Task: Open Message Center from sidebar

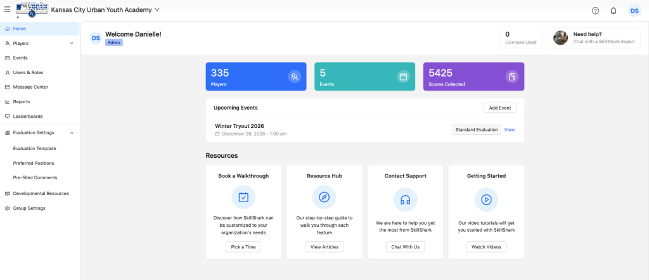Action: (x=30, y=87)
